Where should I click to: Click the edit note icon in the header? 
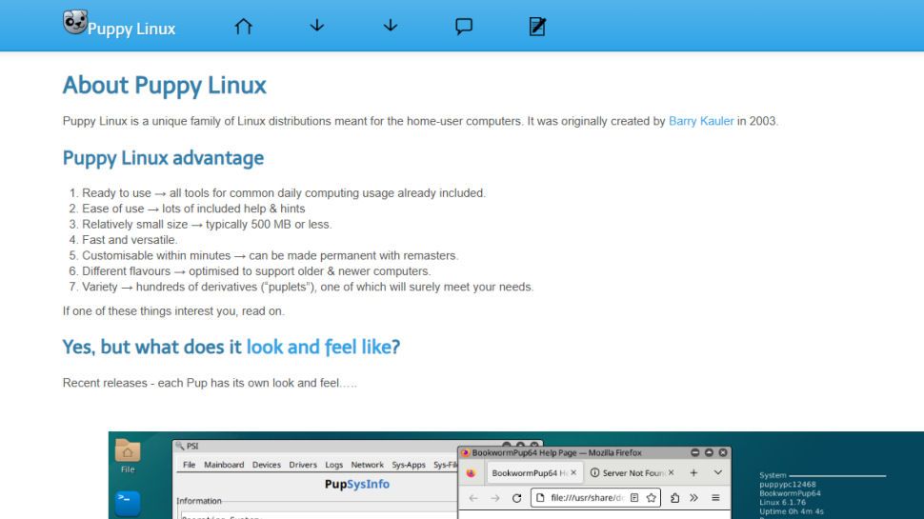537,27
